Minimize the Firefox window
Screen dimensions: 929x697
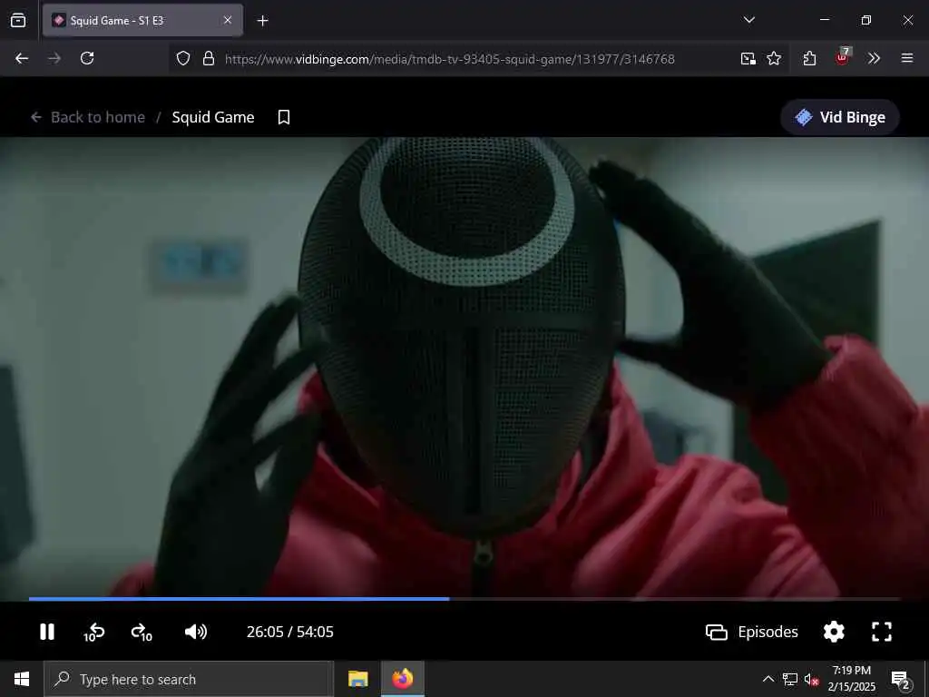click(825, 20)
